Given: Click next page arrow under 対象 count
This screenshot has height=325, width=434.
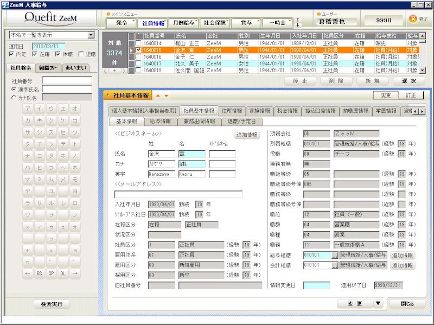Looking at the screenshot, I should 124,71.
